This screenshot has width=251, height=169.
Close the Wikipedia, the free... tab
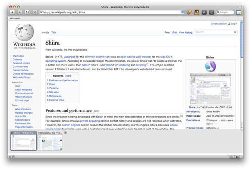39,133
